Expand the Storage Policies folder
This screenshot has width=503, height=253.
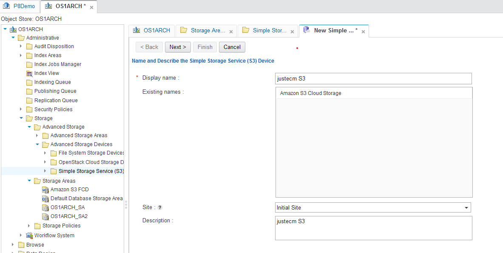coord(29,226)
